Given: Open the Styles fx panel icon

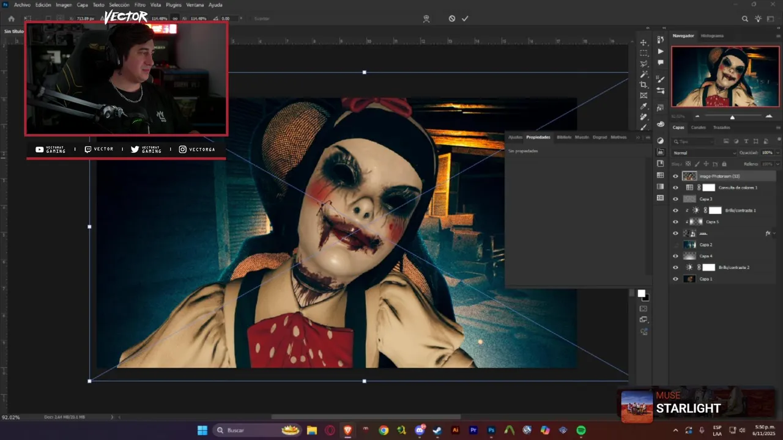Looking at the screenshot, I should coord(661,108).
